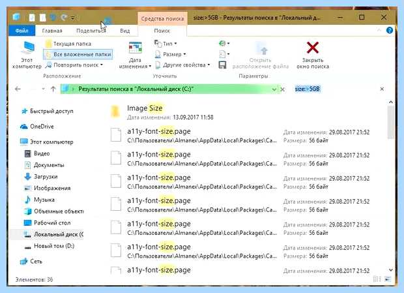Open Объемные объекты in sidebar
The image size is (404, 293).
(53, 211)
